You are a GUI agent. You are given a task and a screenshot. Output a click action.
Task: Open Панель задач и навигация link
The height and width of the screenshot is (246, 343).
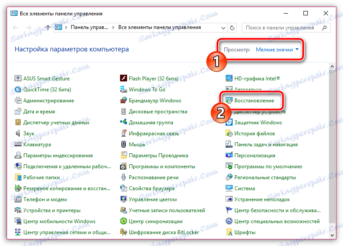[x=266, y=145]
